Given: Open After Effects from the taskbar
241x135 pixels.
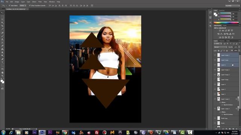Looking at the screenshot, I should tap(34, 132).
